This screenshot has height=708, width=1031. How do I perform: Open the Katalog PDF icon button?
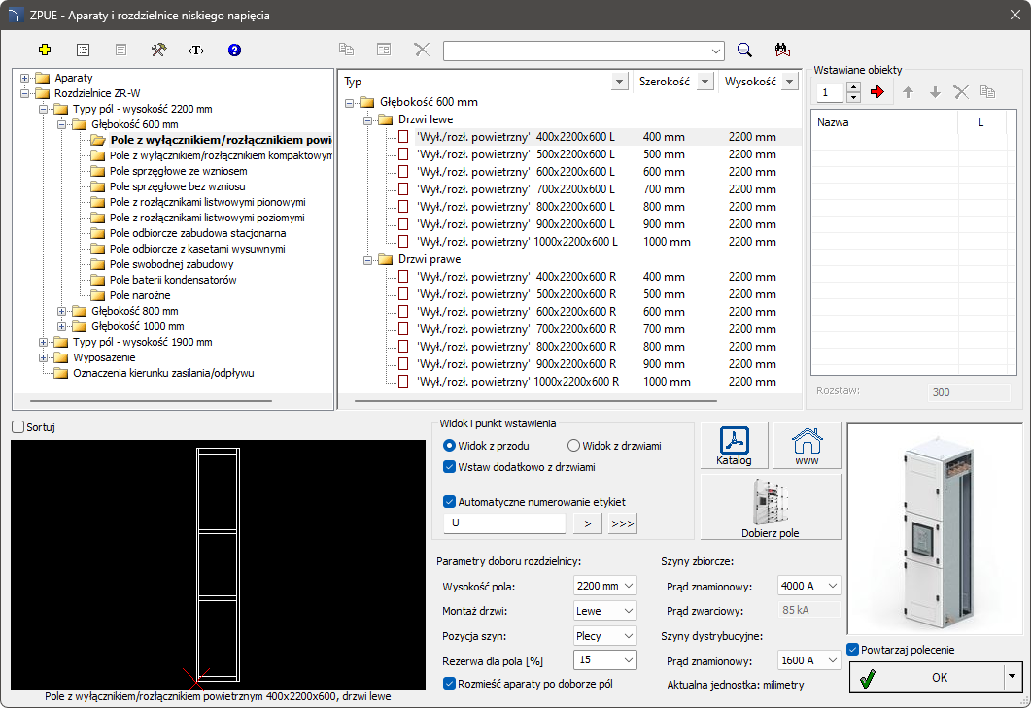[735, 446]
